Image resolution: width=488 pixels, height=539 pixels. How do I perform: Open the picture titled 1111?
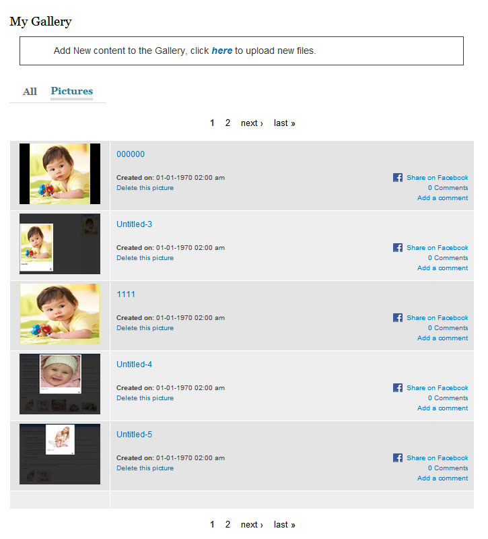pyautogui.click(x=126, y=294)
